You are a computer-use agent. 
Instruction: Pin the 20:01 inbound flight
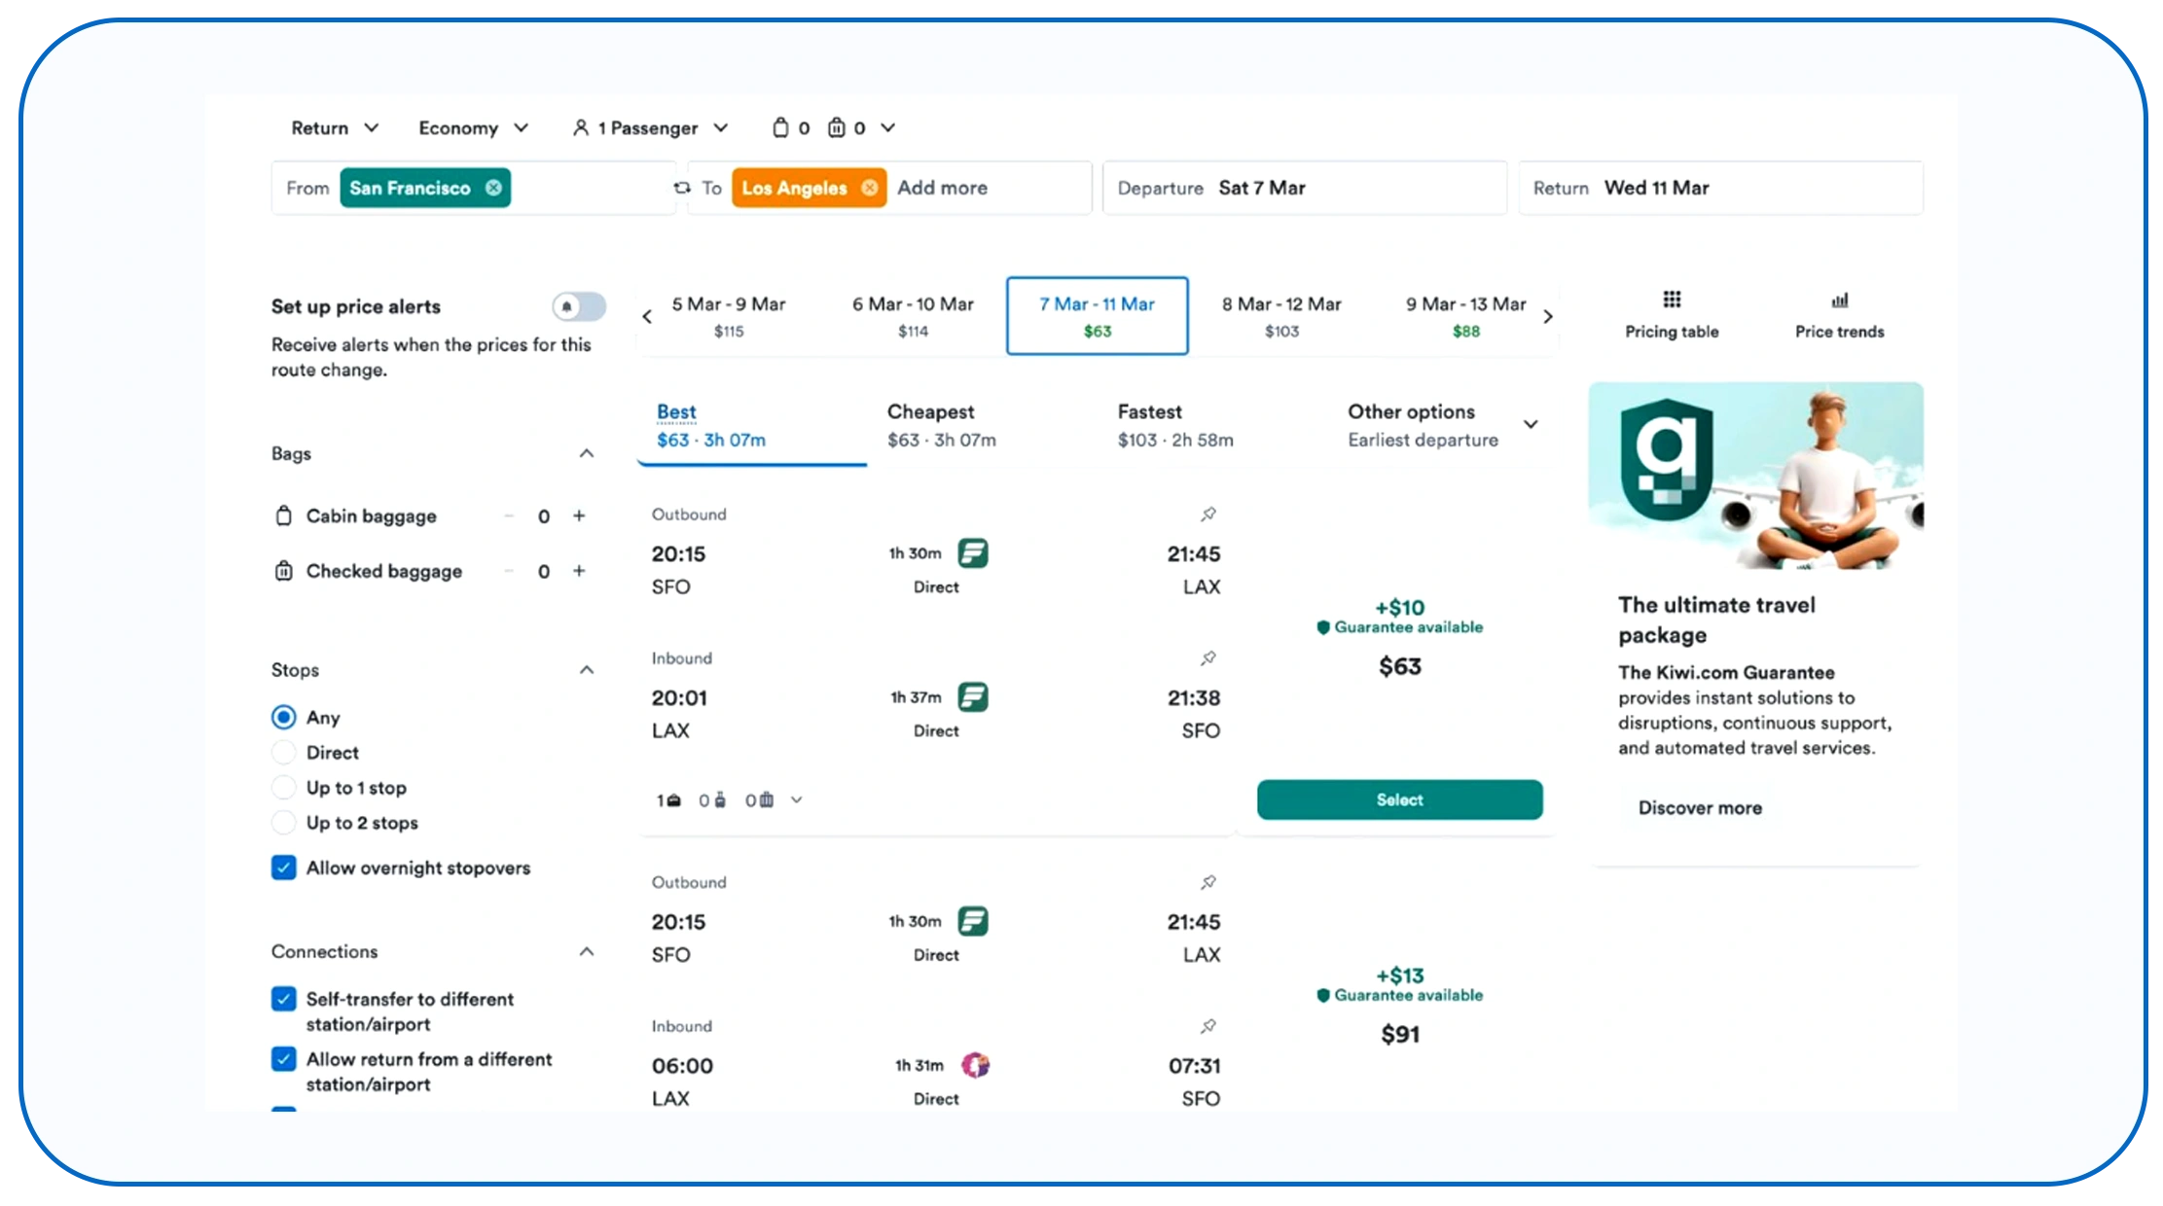1208,657
